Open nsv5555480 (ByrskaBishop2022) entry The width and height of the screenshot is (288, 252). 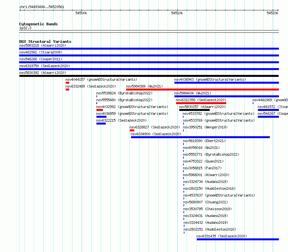click(124, 100)
